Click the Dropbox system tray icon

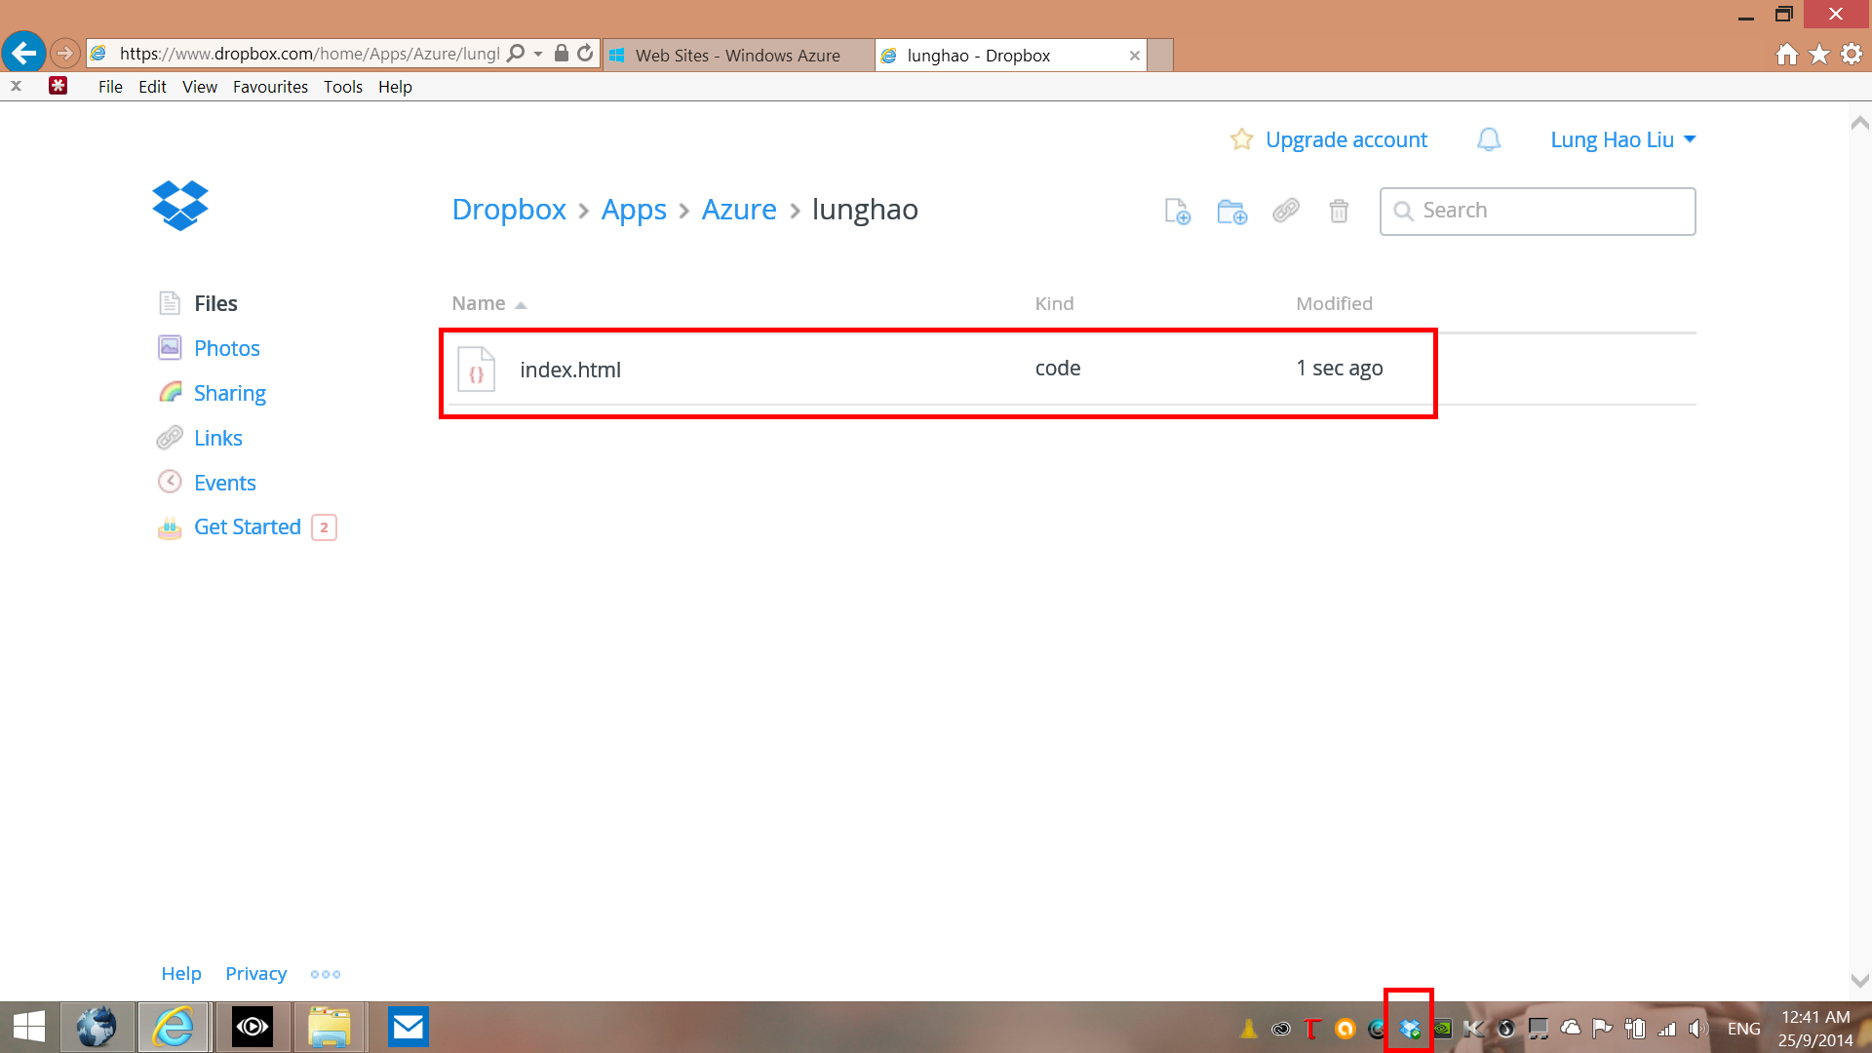pos(1409,1028)
